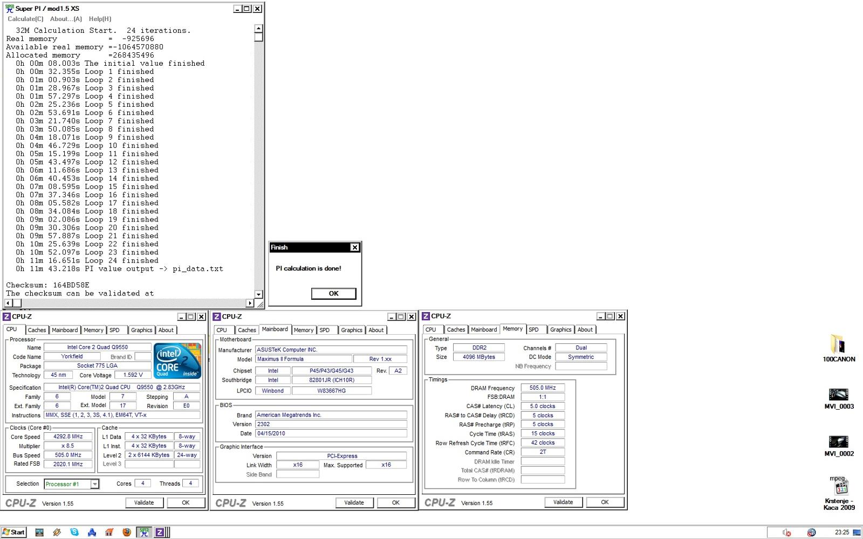
Task: Open the Help menu in Super PI
Action: (x=100, y=19)
